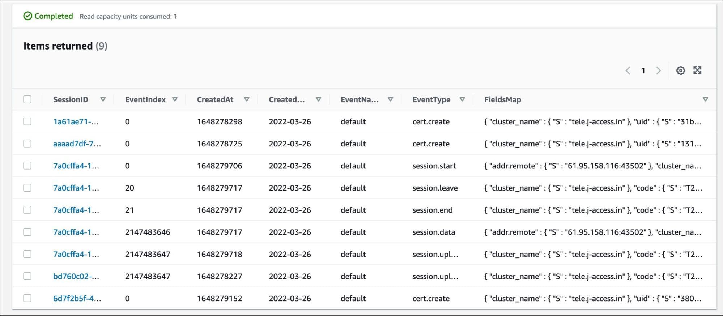The image size is (723, 316).
Task: Open EventType column sort dropdown
Action: [462, 99]
